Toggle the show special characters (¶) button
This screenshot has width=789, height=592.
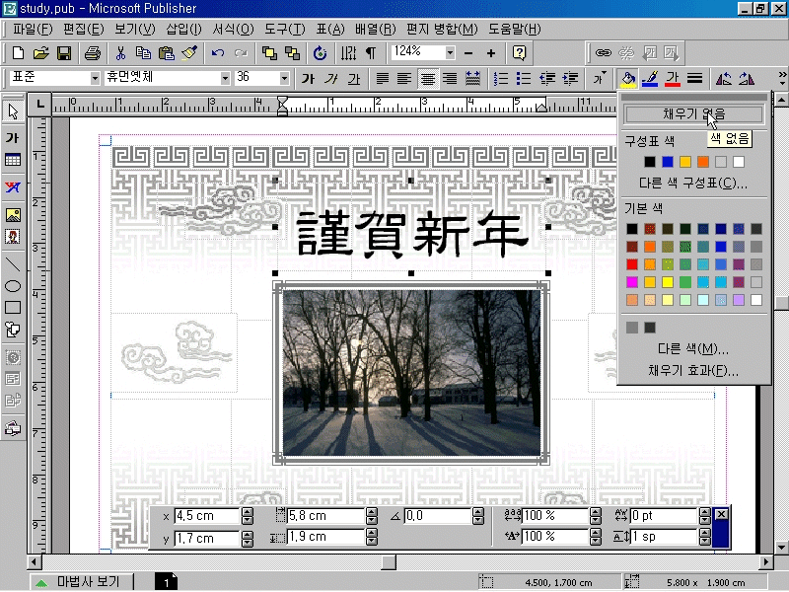pos(371,53)
